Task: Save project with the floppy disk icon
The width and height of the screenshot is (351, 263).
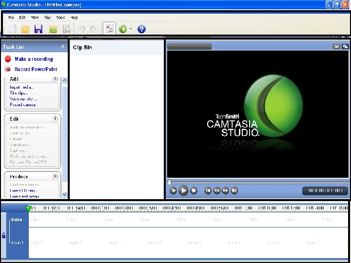Action: (39, 29)
